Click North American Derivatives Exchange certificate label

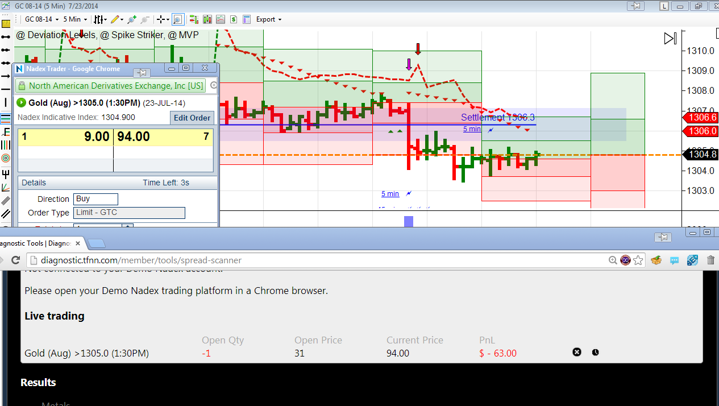coord(116,86)
